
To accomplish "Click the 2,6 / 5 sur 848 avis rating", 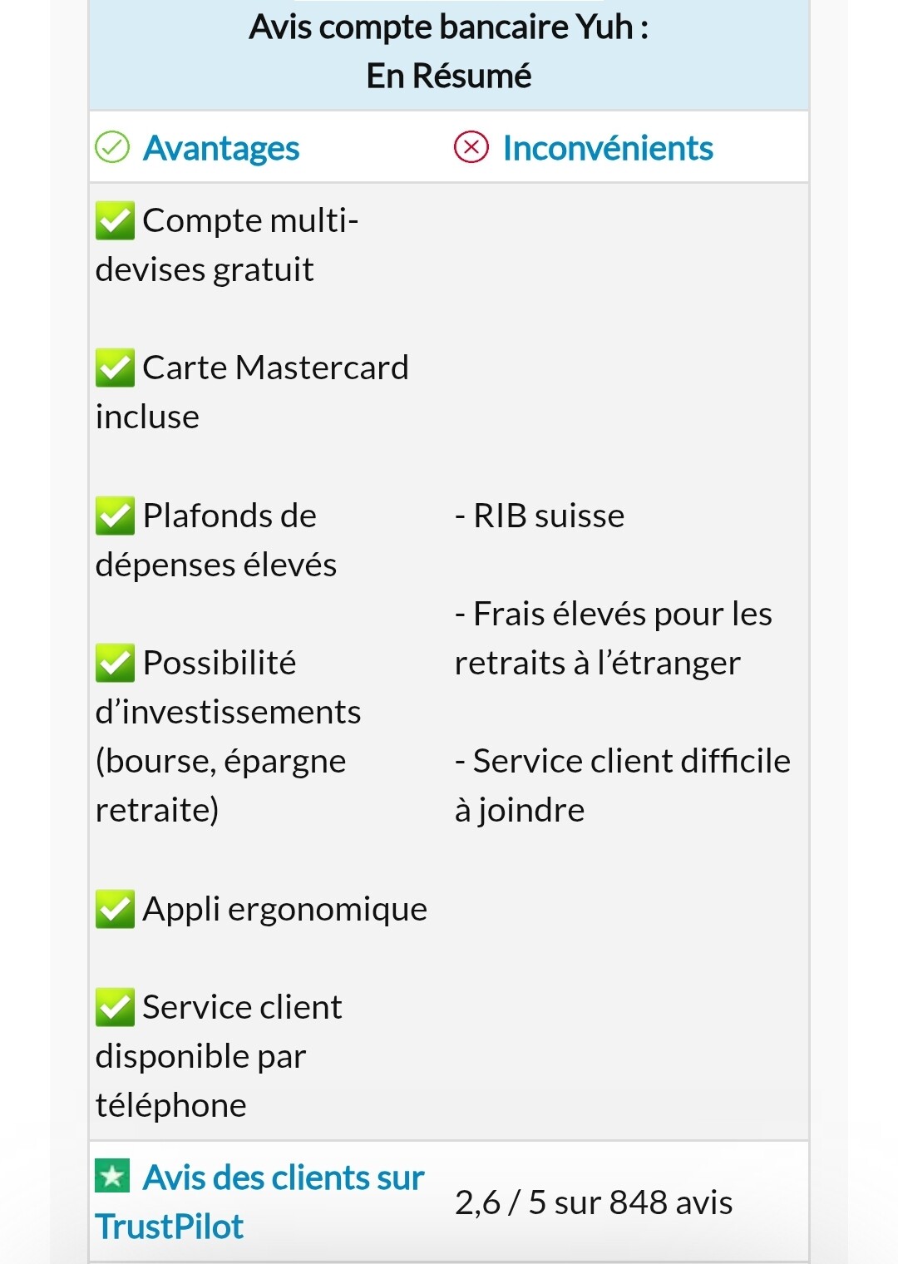I will [594, 1202].
